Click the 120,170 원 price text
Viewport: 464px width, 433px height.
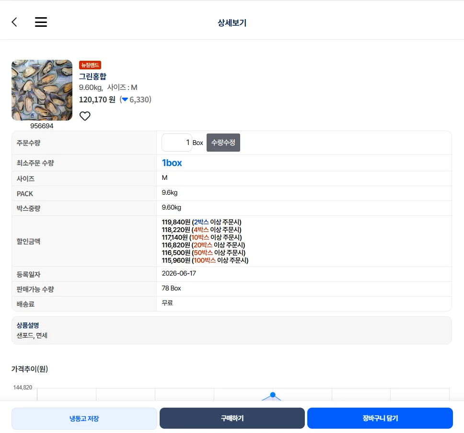coord(97,100)
